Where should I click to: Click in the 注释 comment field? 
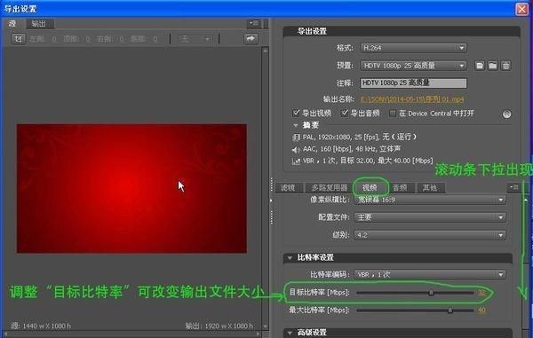tap(413, 83)
